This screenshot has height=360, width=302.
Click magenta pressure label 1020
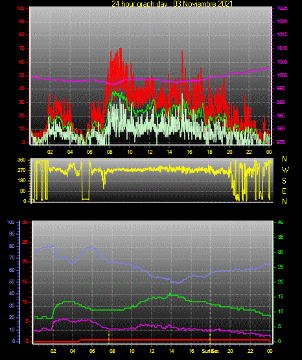point(282,21)
